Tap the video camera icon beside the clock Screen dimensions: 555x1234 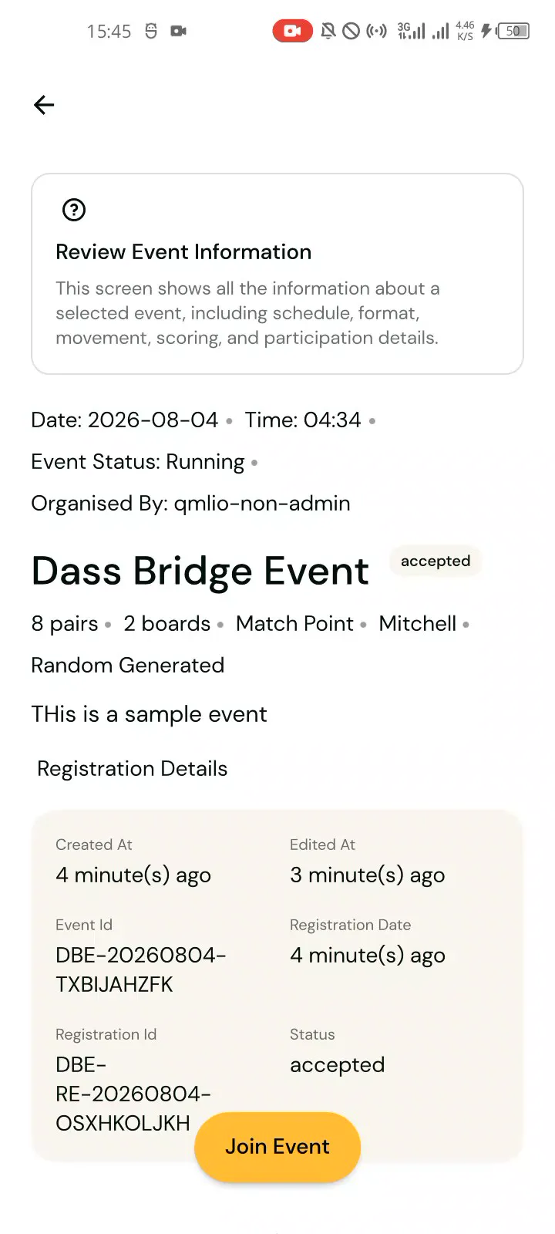tap(179, 31)
